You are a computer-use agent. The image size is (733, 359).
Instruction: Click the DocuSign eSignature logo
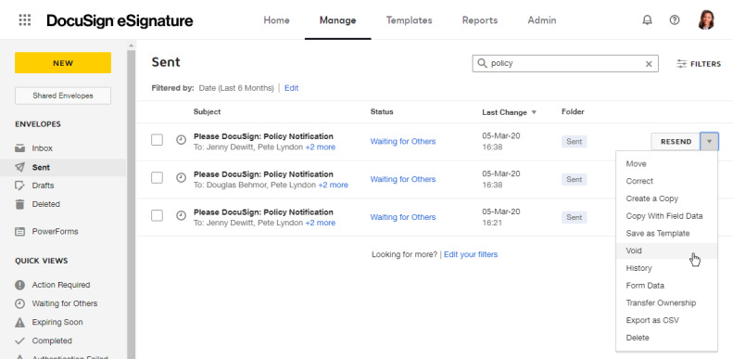pos(120,20)
